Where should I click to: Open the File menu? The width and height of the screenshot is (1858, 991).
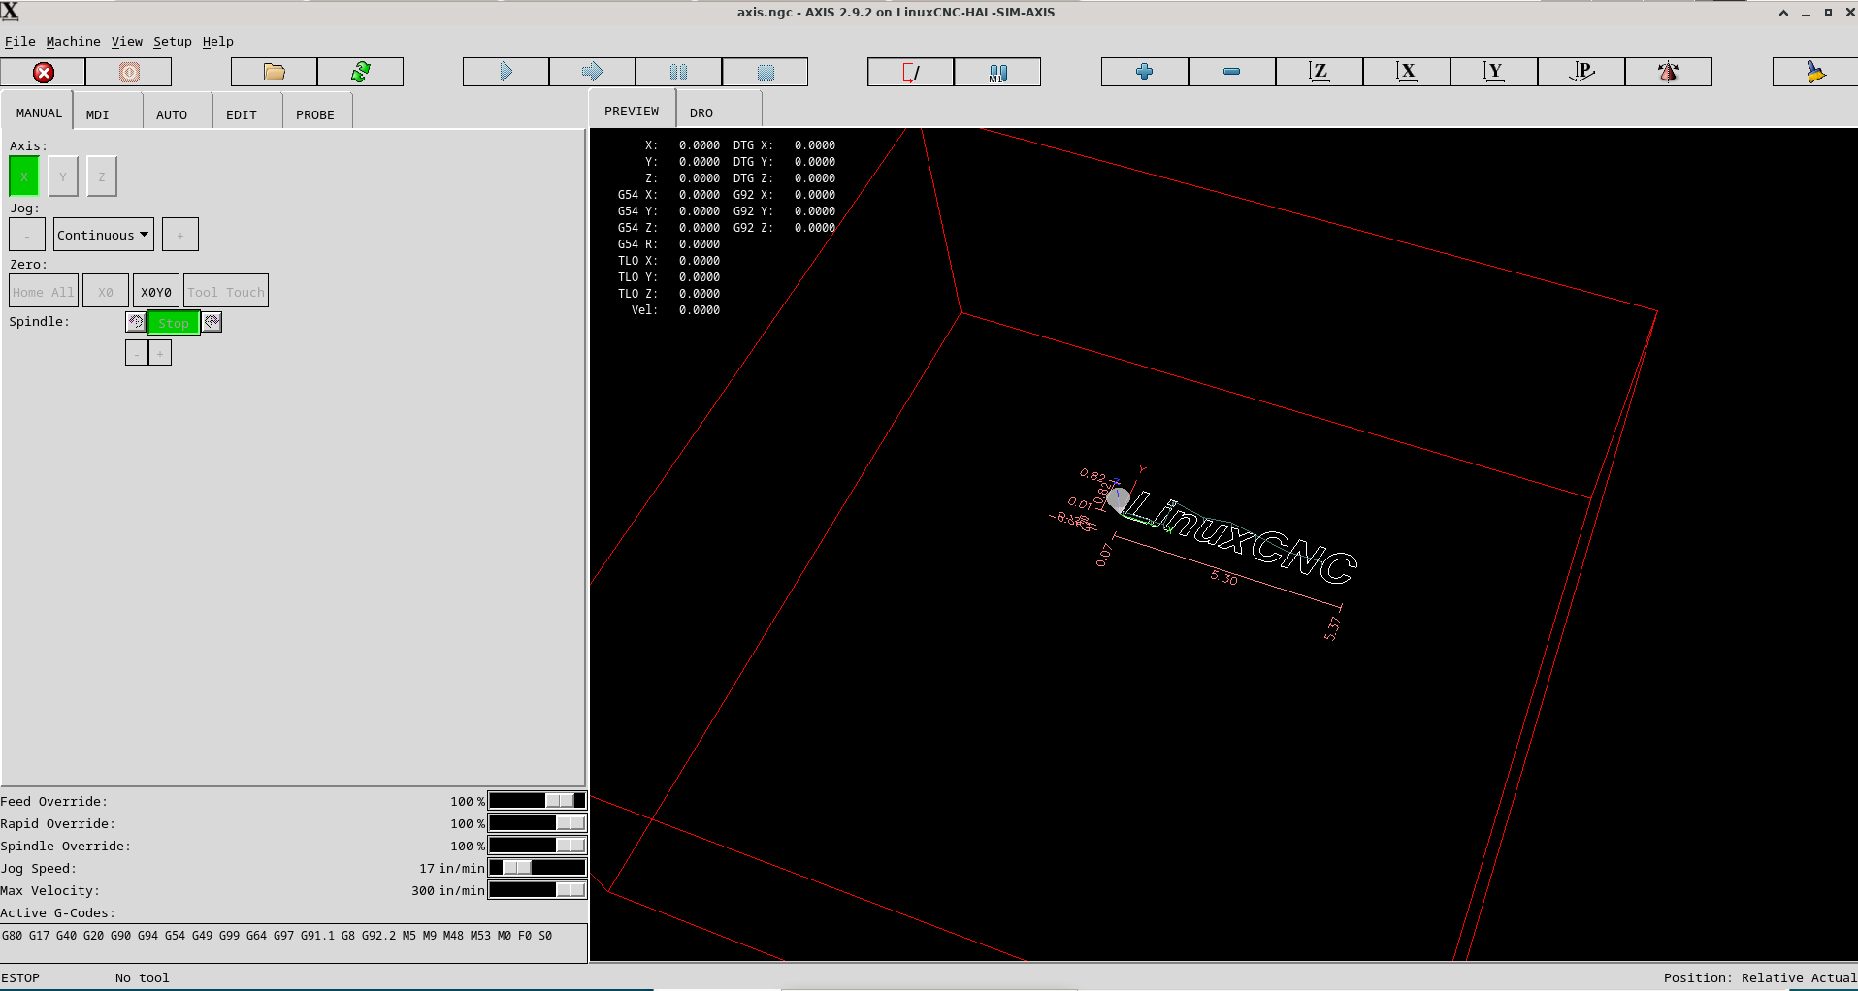pos(19,42)
